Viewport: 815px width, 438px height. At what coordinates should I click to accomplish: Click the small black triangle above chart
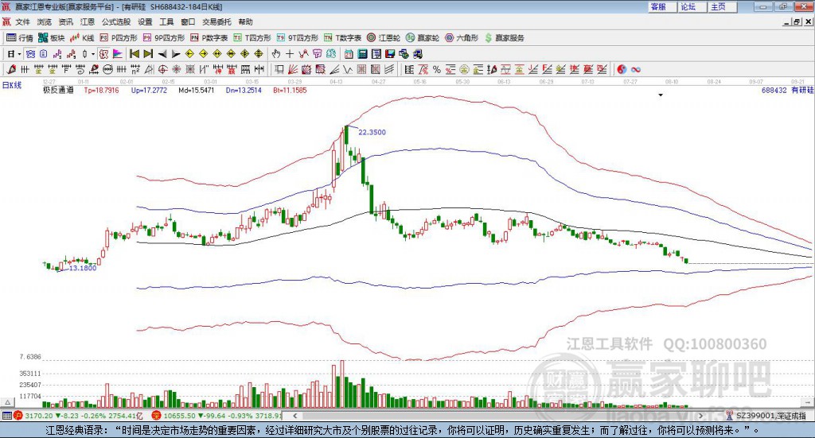[x=661, y=95]
